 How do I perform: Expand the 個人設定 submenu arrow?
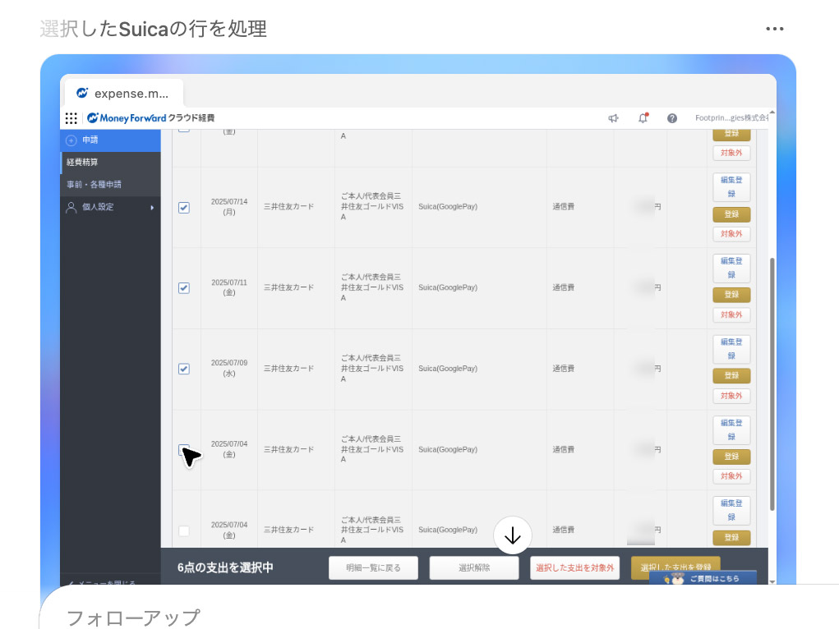click(x=150, y=207)
